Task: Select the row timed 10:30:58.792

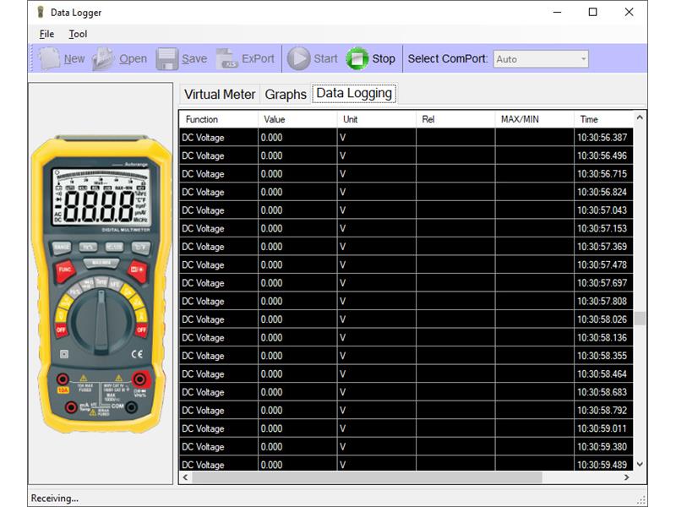Action: pos(406,411)
